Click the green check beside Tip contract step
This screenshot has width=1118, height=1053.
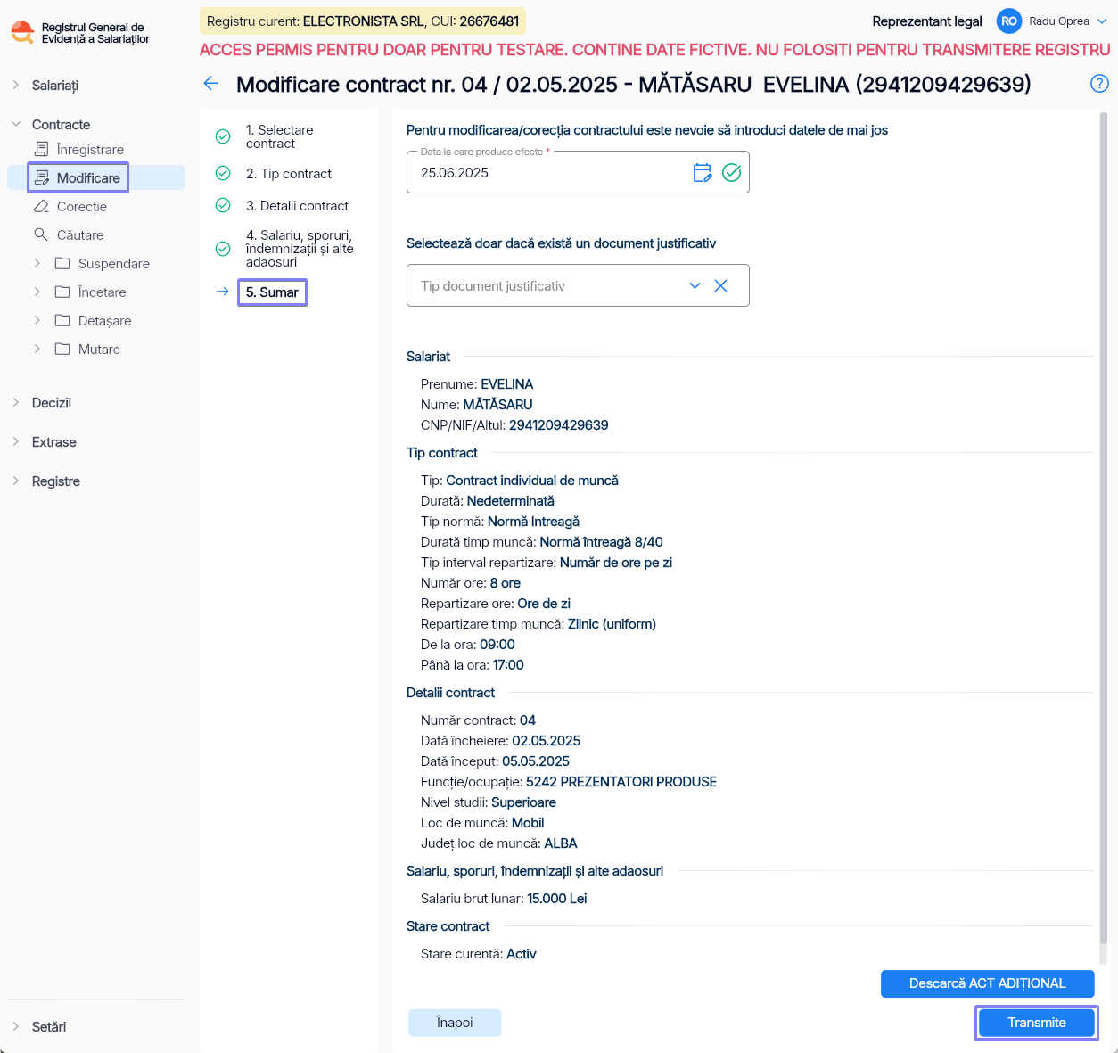click(223, 173)
